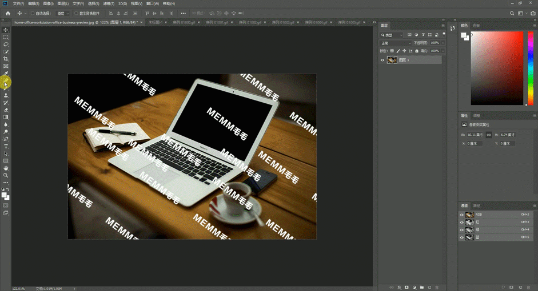Select the 图层 1 layer thumbnail

tap(392, 60)
